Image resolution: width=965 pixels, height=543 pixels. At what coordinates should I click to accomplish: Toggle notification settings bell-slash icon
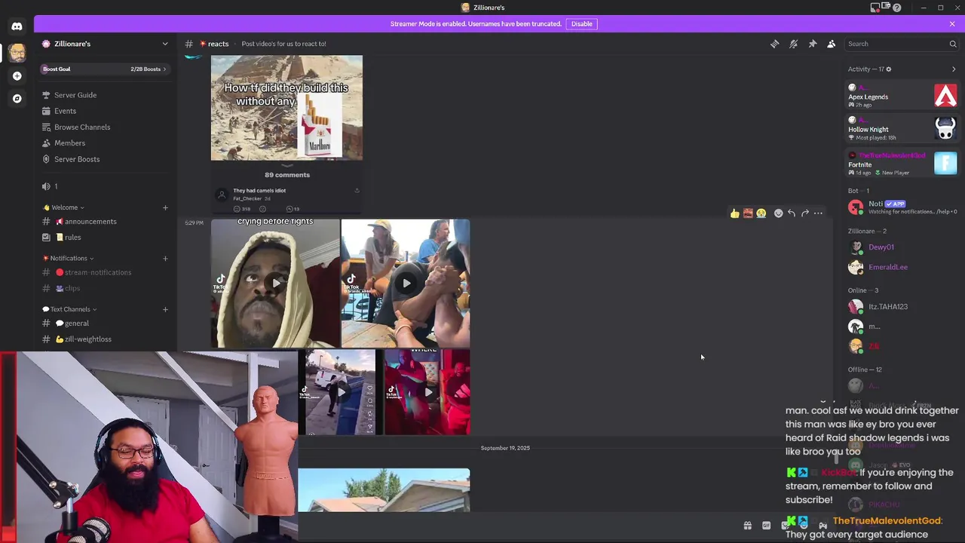pyautogui.click(x=793, y=44)
